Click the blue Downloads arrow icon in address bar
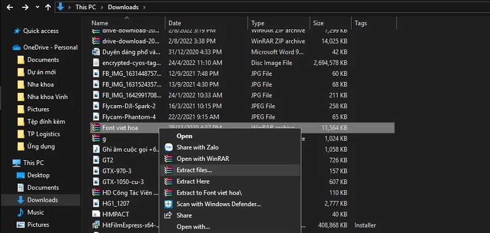The height and width of the screenshot is (233, 490). 61,7
